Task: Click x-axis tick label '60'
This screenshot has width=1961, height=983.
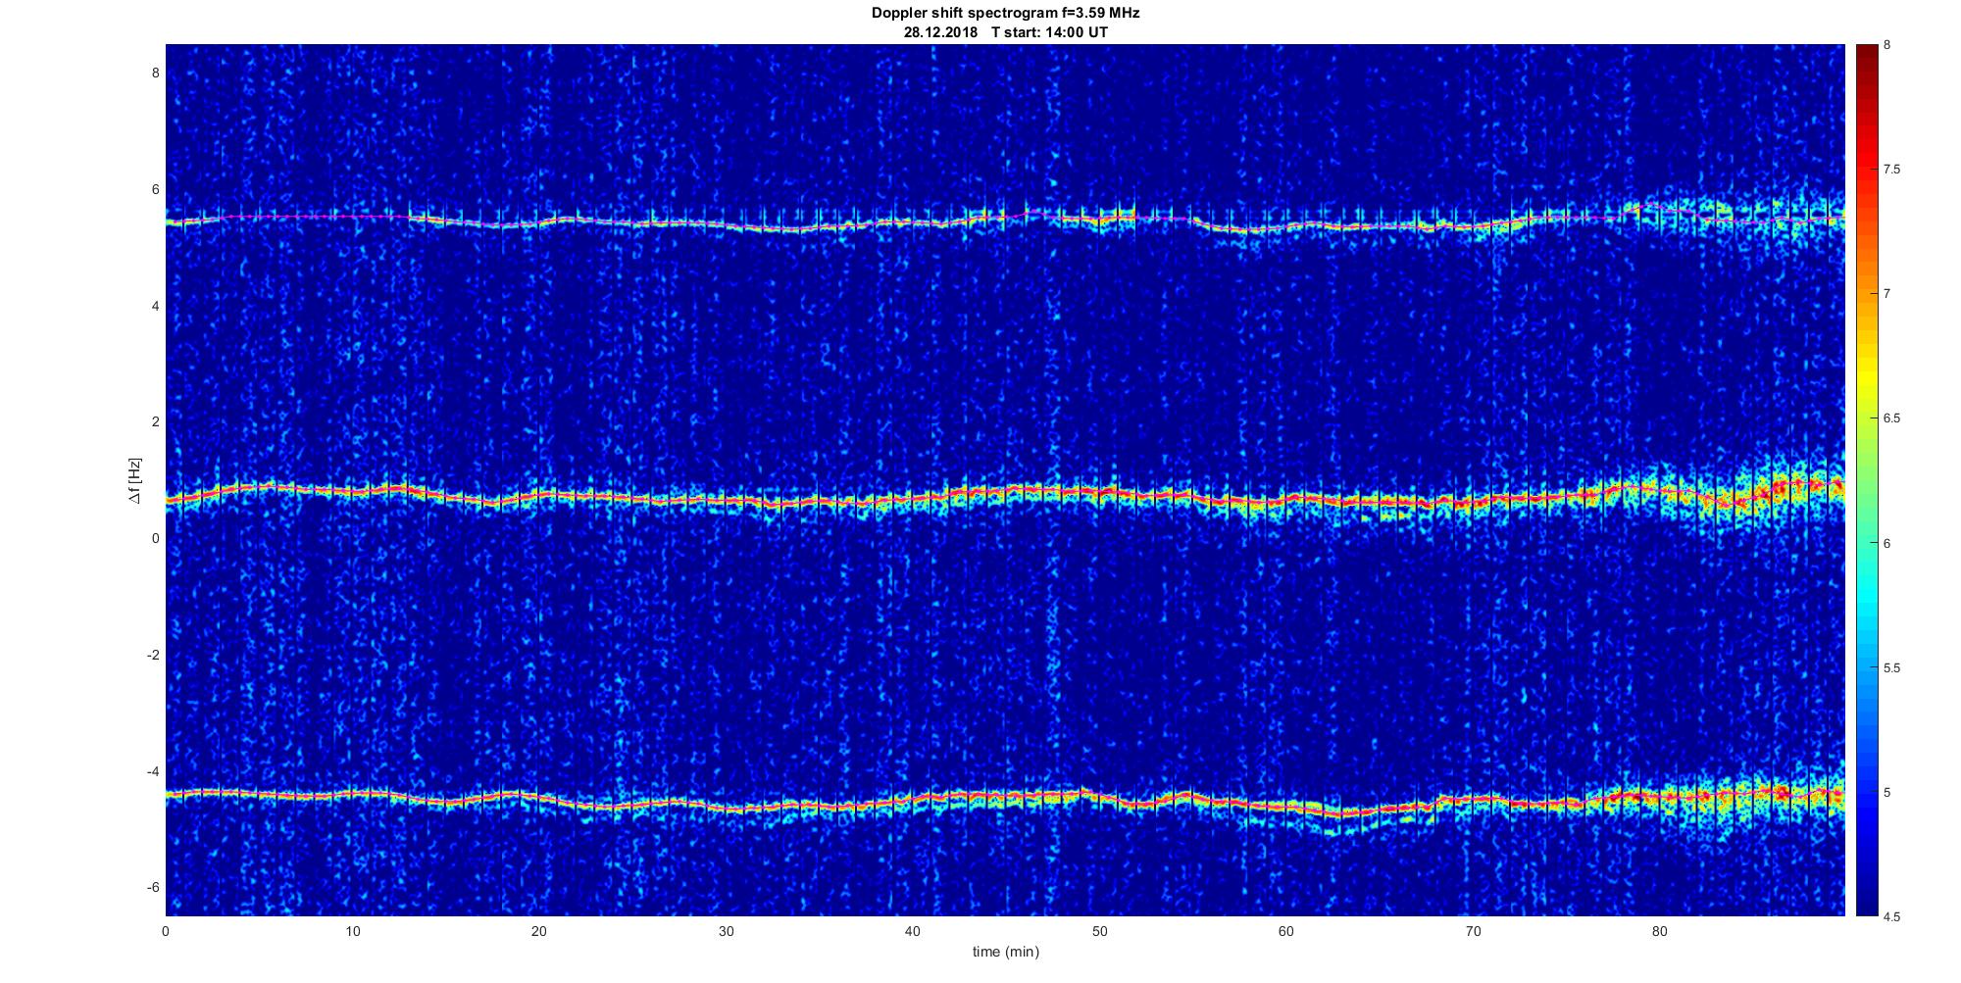Action: [1286, 931]
